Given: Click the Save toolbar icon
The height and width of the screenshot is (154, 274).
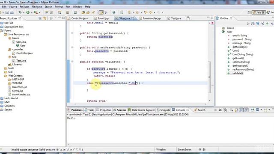Looking at the screenshot, I should coord(7,12).
